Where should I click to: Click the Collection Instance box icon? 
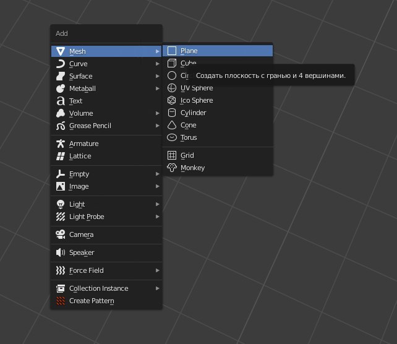pos(61,288)
